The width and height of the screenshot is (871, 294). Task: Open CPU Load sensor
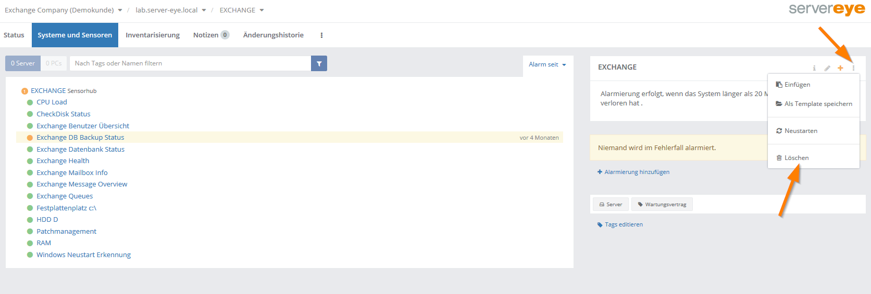(x=52, y=102)
